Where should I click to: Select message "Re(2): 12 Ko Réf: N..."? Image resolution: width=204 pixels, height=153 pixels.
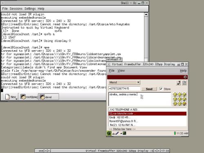tap(147, 125)
